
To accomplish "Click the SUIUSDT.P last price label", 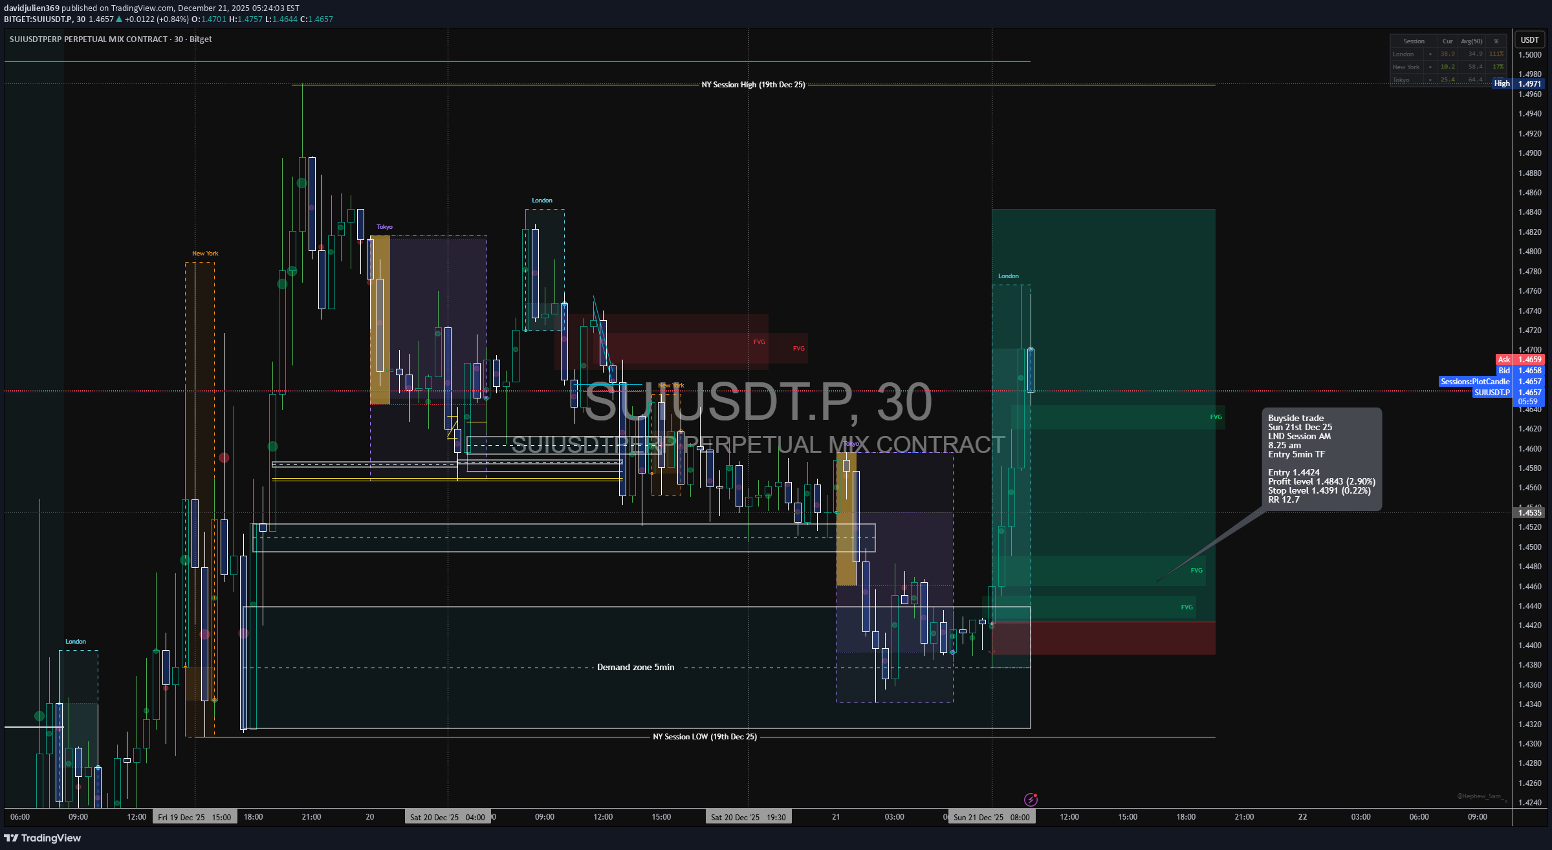I will click(x=1491, y=393).
